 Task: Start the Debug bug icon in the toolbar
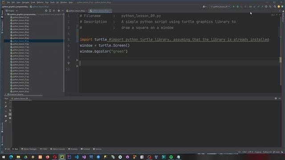click(237, 7)
